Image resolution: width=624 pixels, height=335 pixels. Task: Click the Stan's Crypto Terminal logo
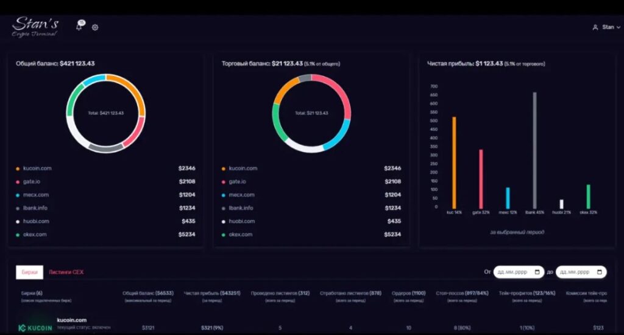35,27
